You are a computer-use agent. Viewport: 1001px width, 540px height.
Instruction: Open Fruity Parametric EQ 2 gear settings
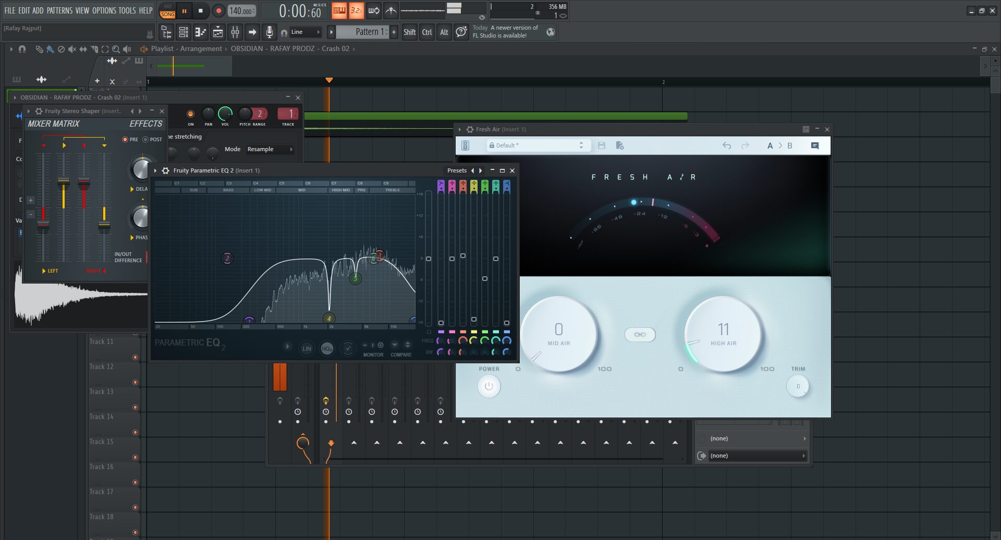pyautogui.click(x=165, y=171)
